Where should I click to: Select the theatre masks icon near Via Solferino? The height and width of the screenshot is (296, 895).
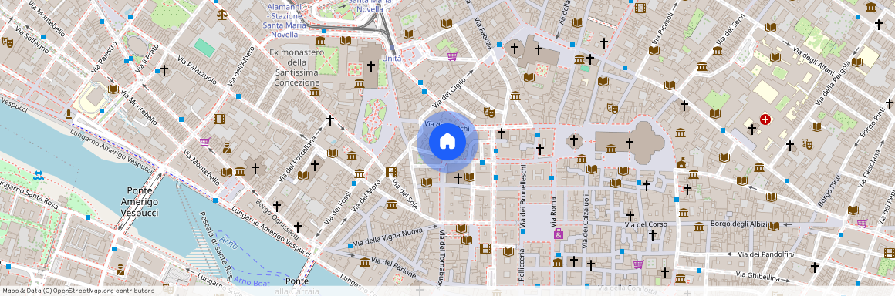click(x=8, y=42)
